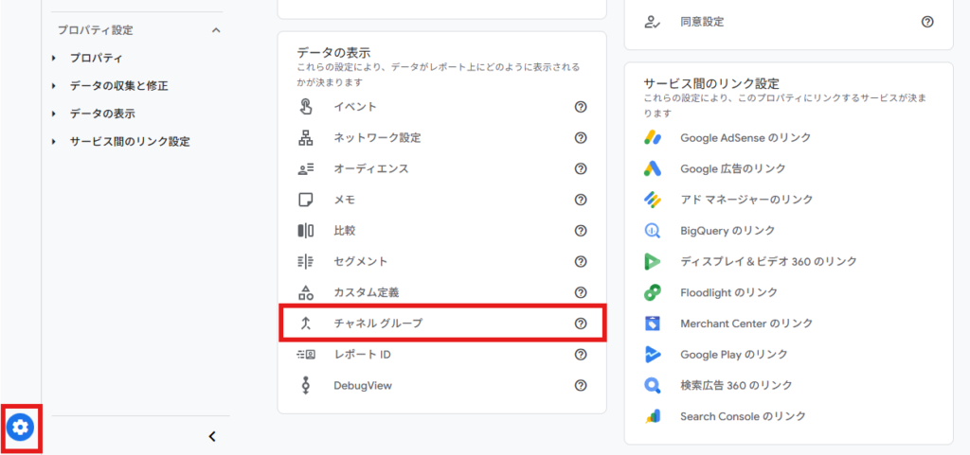The width and height of the screenshot is (970, 455).
Task: Click the Google 広告 logo icon
Action: (653, 168)
